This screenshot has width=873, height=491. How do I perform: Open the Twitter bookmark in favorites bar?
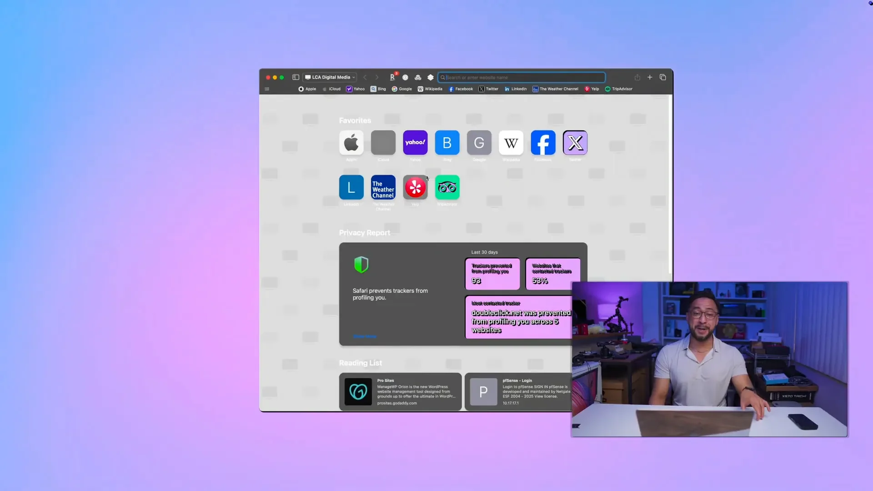point(489,89)
